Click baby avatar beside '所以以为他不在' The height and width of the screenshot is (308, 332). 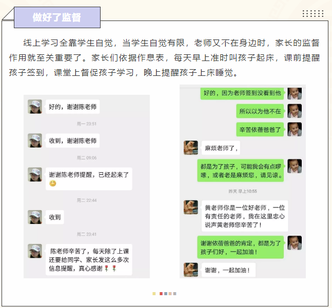point(295,111)
